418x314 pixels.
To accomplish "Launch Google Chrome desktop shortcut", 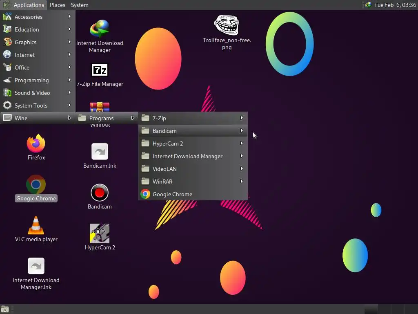I will 36,188.
